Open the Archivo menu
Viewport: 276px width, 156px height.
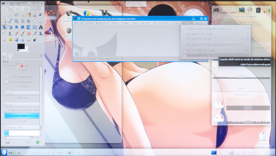point(78,23)
